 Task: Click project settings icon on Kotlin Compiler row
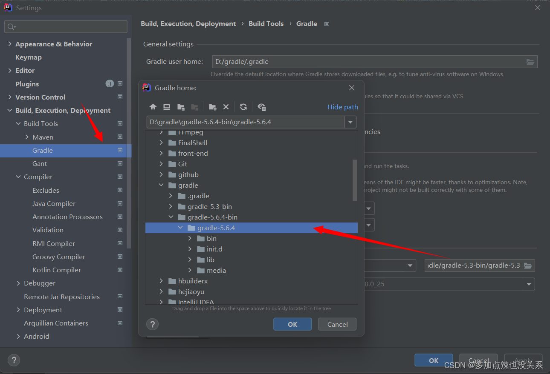tap(120, 270)
